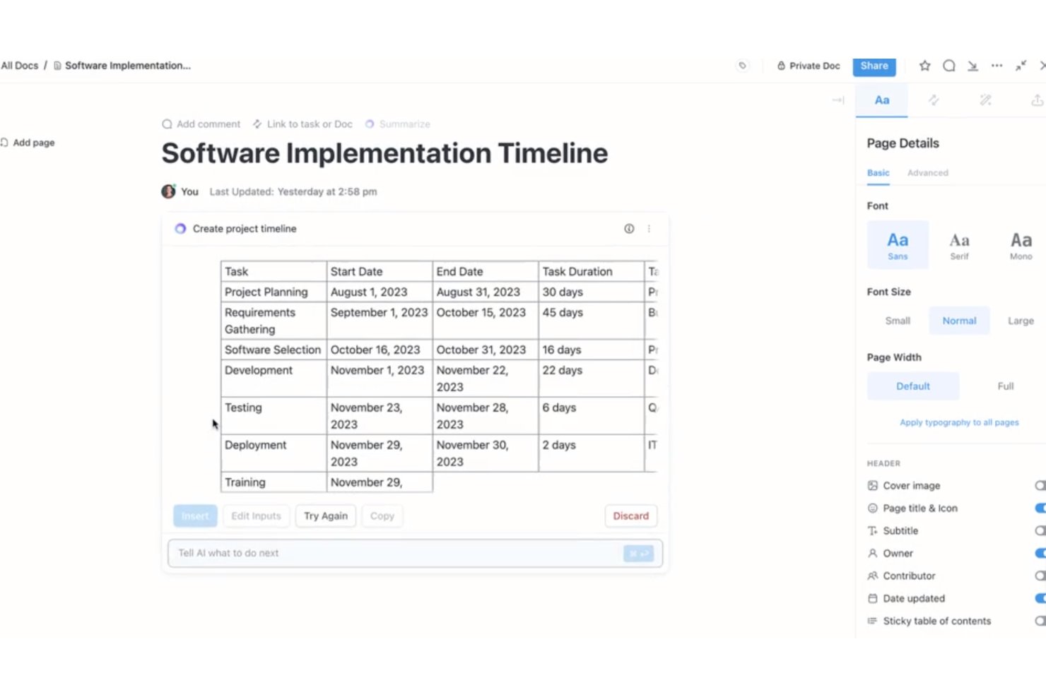Set page width to Full
1046x697 pixels.
tap(1005, 386)
